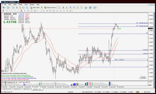Switch to the USDCHF,H4 chart tab
This screenshot has height=94, width=156.
17,89
